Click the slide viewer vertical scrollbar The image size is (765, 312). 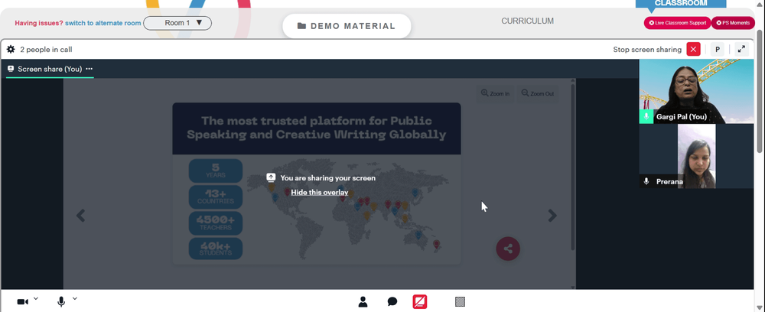click(573, 168)
